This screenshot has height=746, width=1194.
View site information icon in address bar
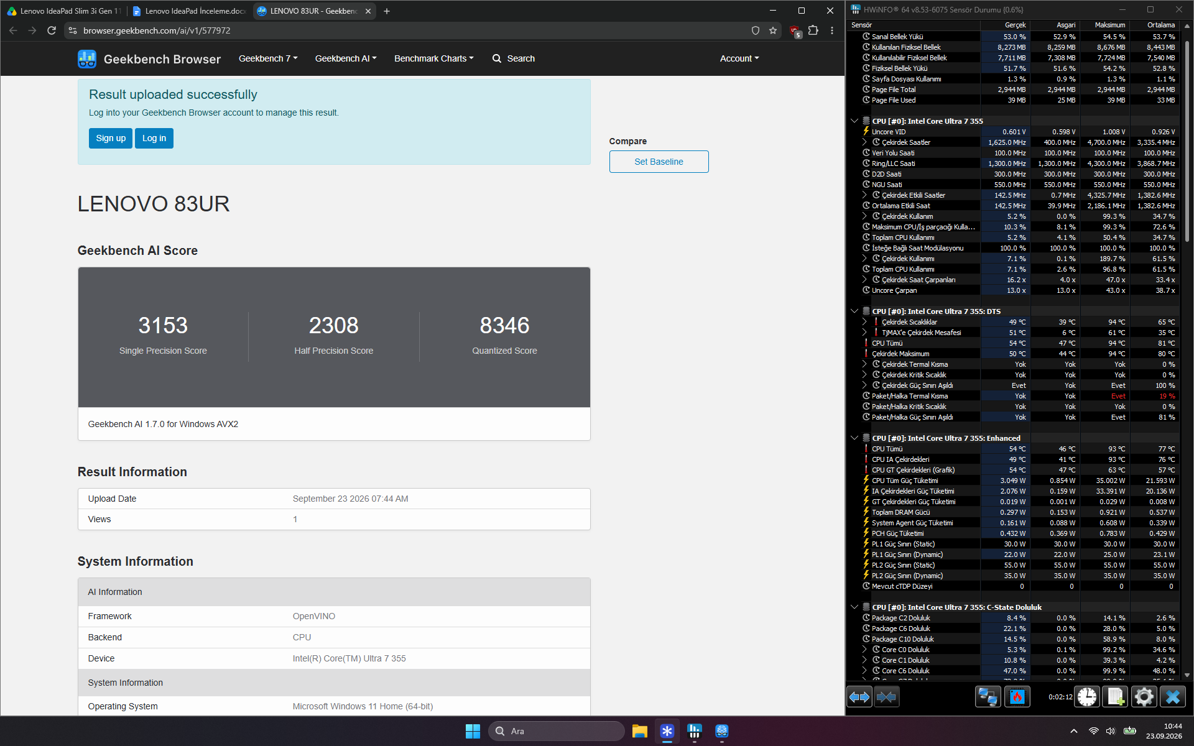click(73, 30)
